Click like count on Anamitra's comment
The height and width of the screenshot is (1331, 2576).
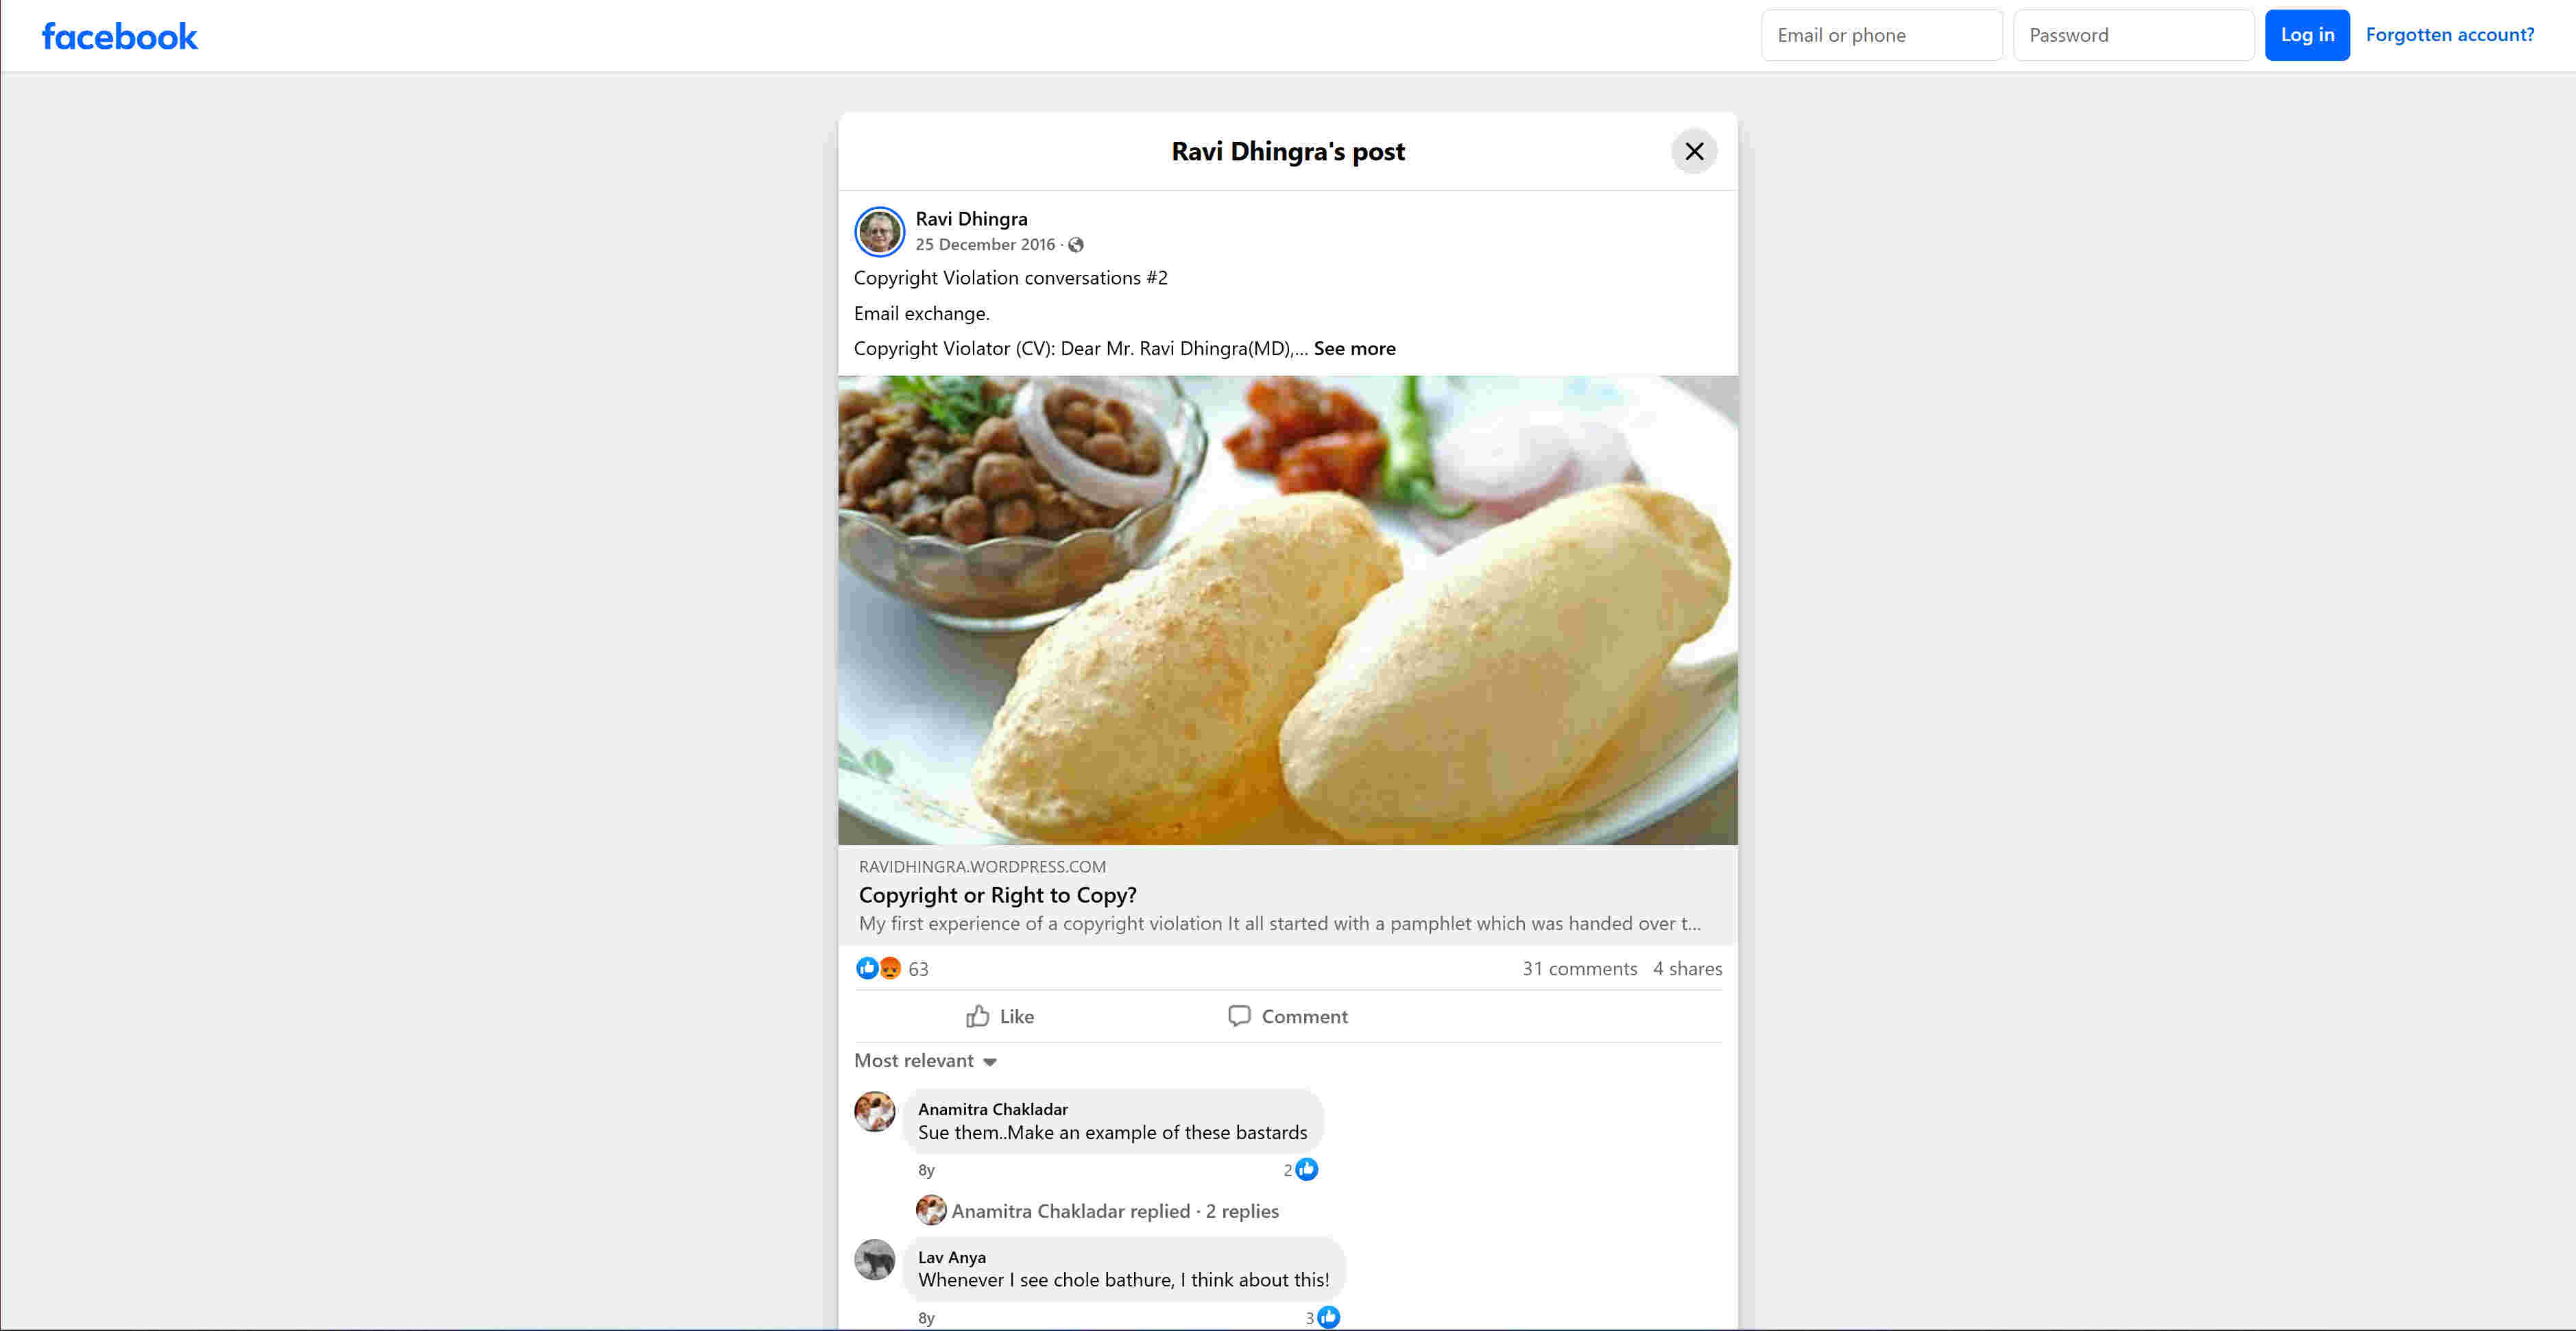(x=1300, y=1170)
